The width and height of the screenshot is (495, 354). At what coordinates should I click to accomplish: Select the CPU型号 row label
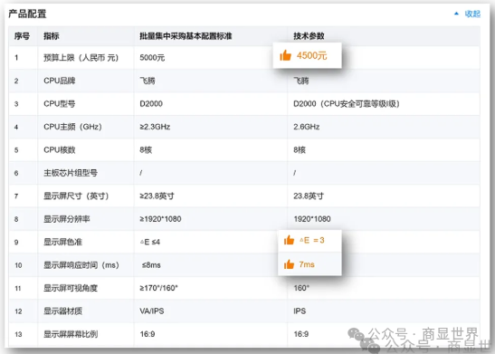tap(60, 104)
